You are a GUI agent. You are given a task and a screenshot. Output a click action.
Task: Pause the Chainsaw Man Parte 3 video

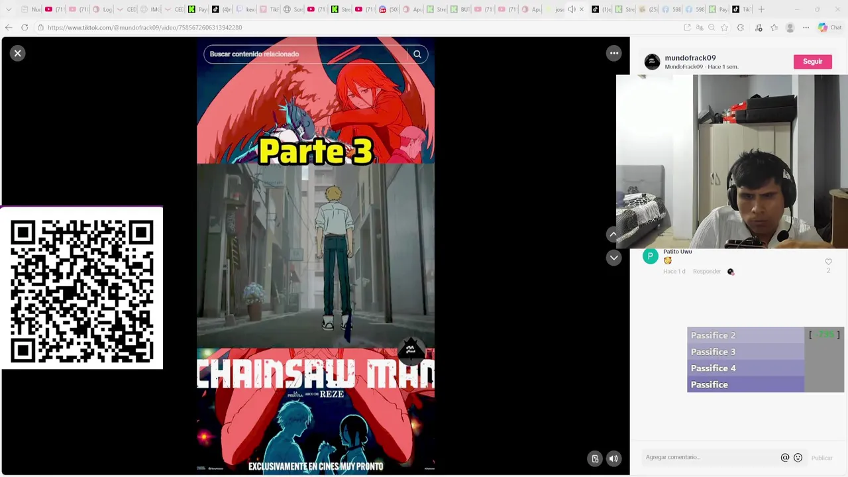pyautogui.click(x=315, y=255)
